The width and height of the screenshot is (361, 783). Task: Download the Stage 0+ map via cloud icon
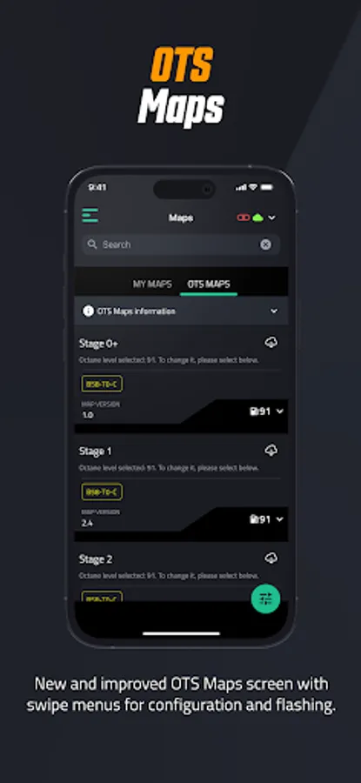point(271,343)
